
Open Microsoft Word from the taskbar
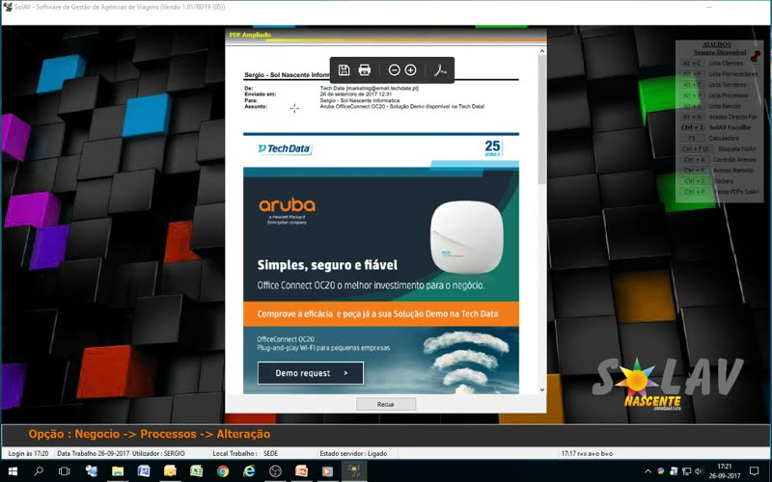coord(144,471)
